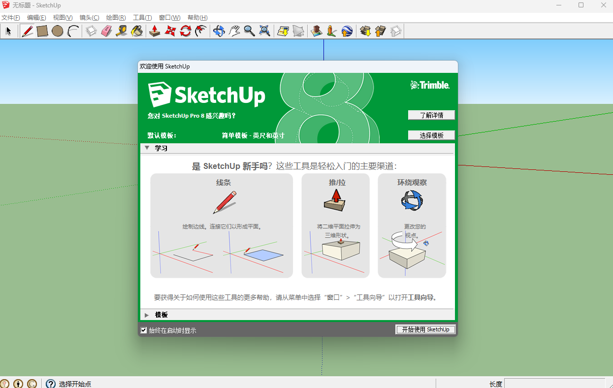Click the 环绕观察 tutorial card

point(412,226)
